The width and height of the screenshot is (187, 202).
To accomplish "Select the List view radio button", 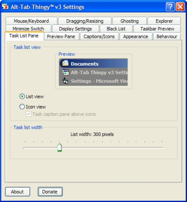I will (x=22, y=96).
